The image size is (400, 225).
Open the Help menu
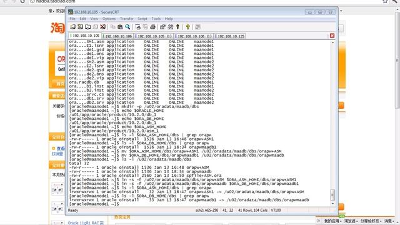click(x=169, y=19)
